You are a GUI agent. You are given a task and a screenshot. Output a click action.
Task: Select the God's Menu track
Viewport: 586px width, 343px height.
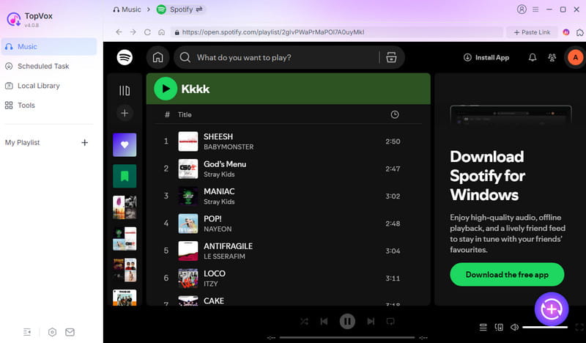click(x=288, y=169)
